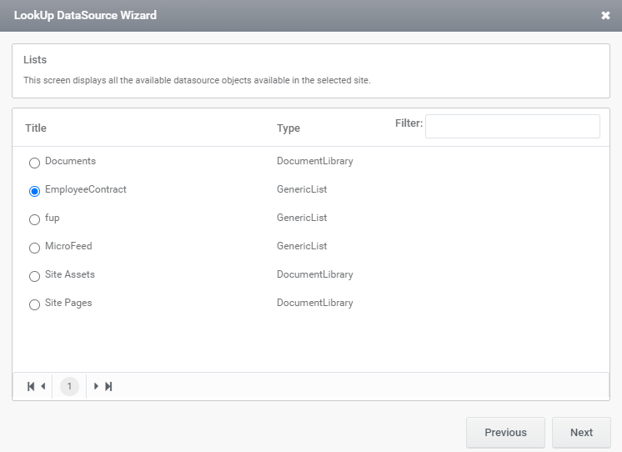Select page 1 in the pager
Image resolution: width=622 pixels, height=452 pixels.
coord(69,386)
